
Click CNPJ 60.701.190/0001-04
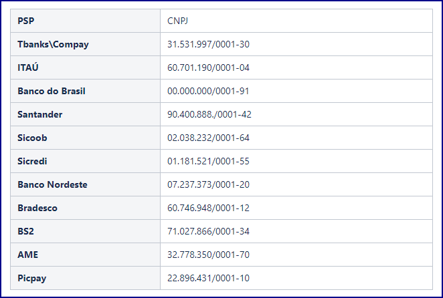(x=208, y=67)
